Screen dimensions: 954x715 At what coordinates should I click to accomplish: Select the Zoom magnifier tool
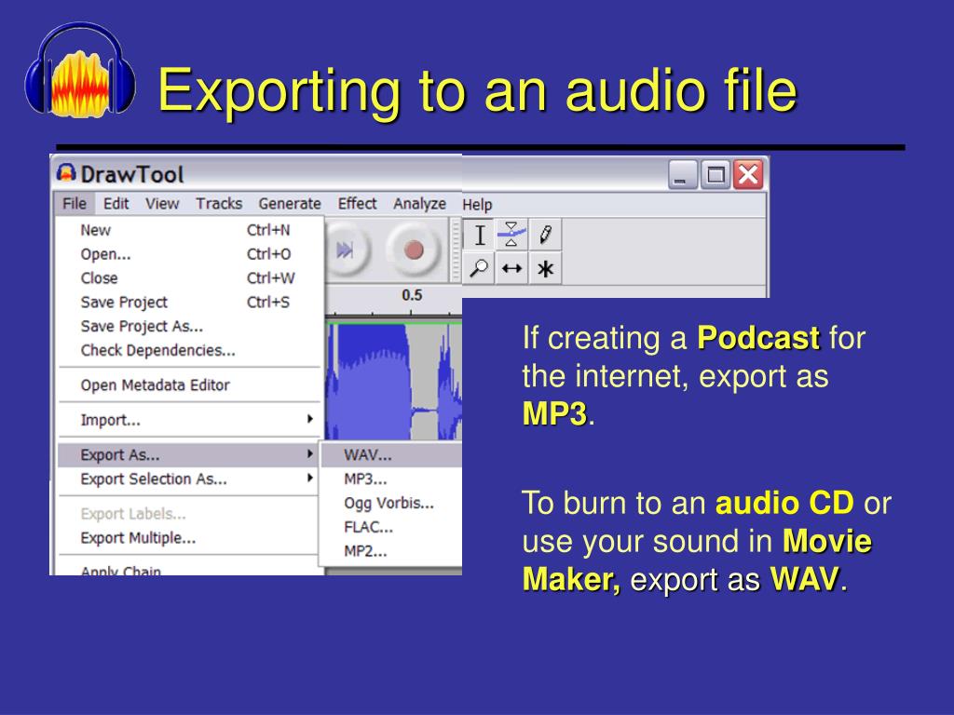click(480, 268)
